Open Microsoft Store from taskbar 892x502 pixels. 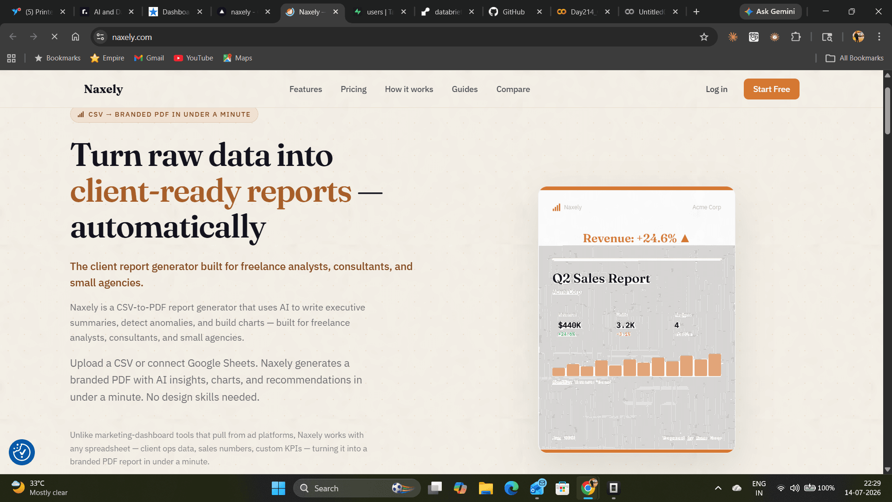coord(563,488)
